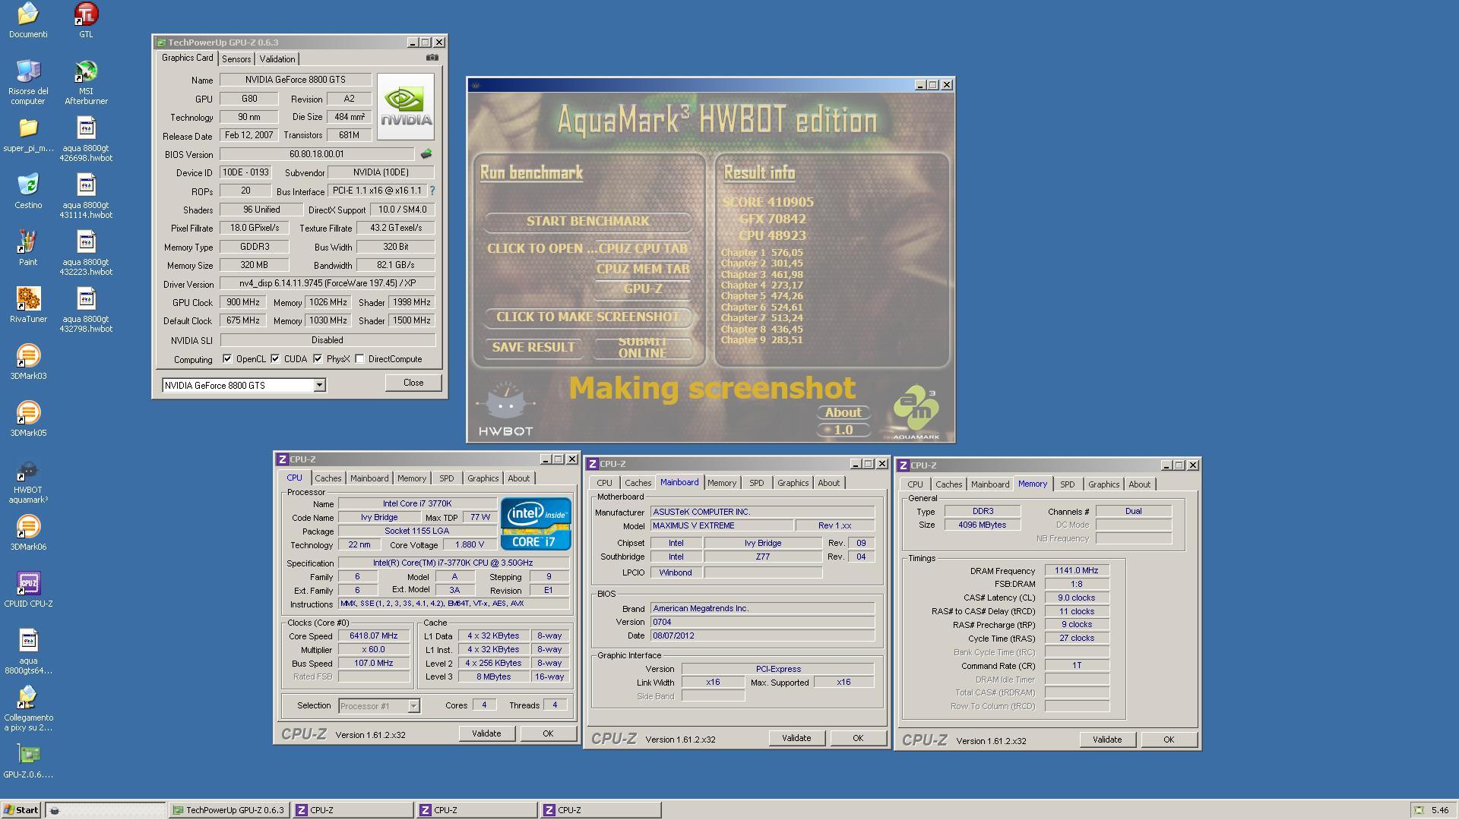Launch 3DMark03 shortcut
1459x820 pixels.
coord(28,361)
